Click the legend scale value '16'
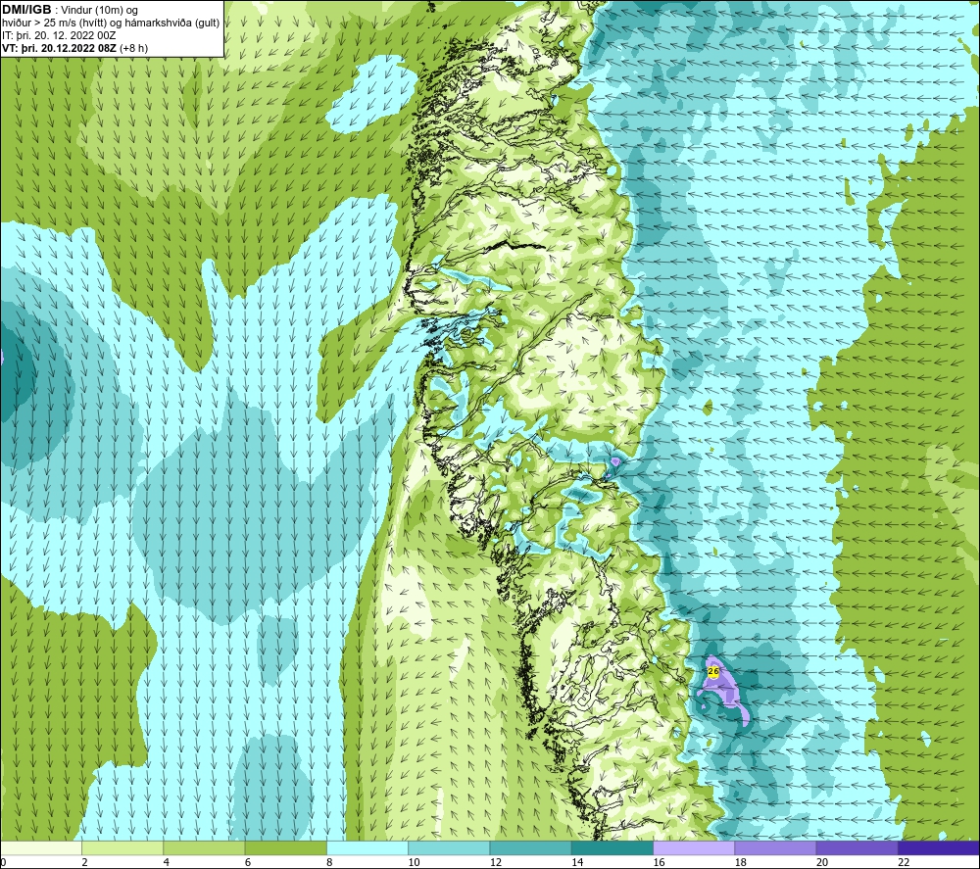Screen dimensions: 980x869 click(x=659, y=862)
